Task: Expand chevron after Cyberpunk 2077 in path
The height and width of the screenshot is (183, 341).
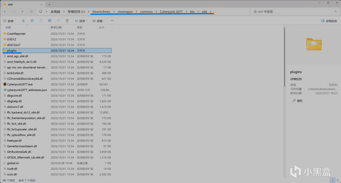Action: [x=186, y=12]
